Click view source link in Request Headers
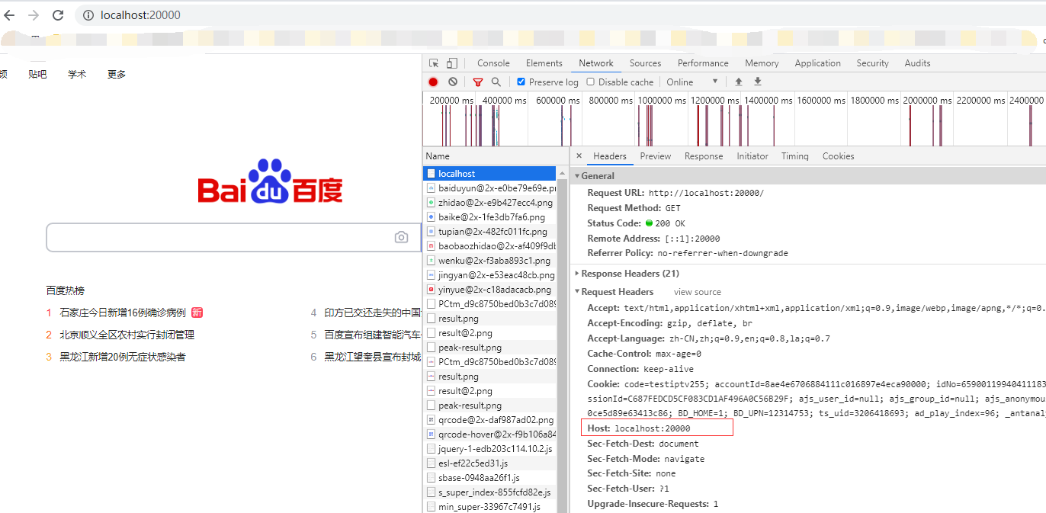Viewport: 1046px width, 513px height. coord(697,292)
